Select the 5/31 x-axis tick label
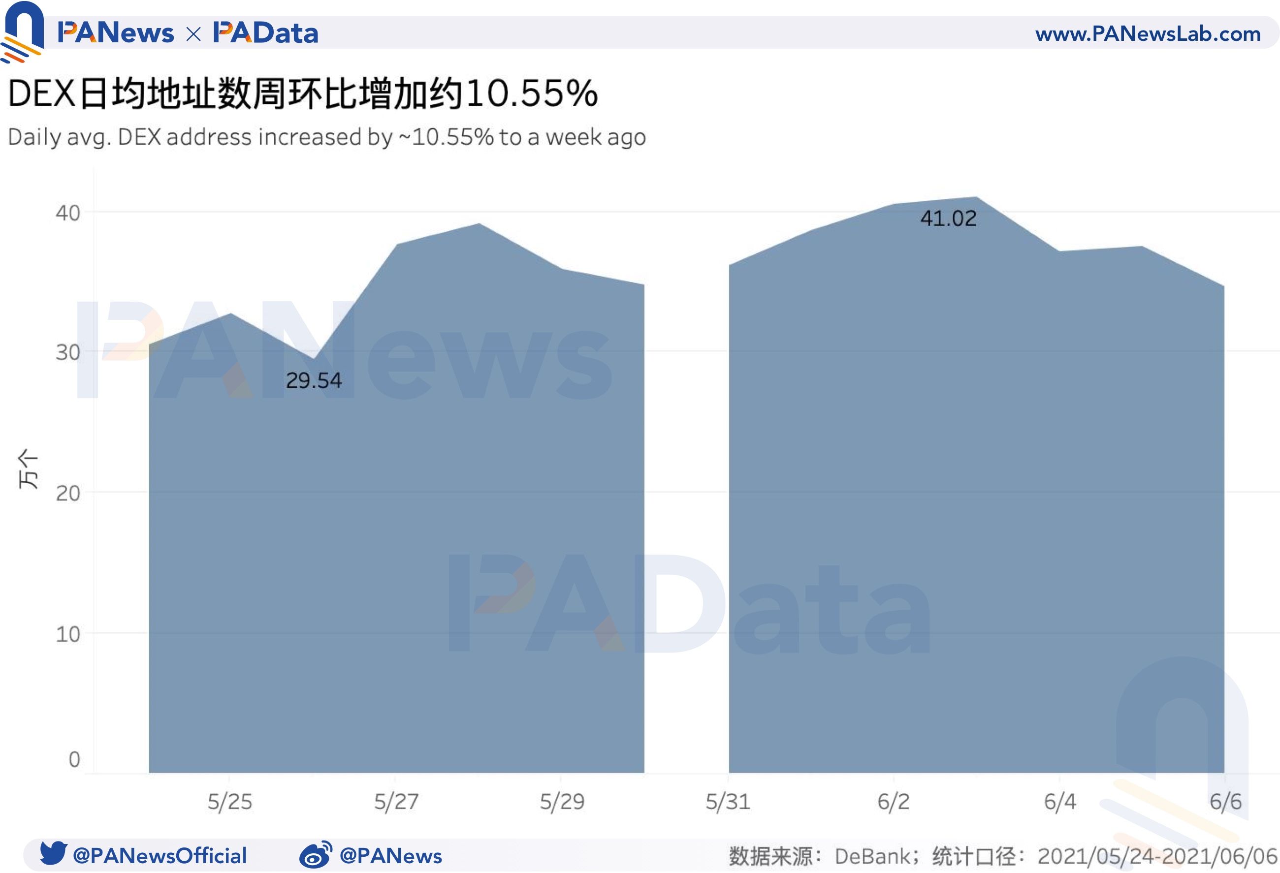 [x=728, y=802]
